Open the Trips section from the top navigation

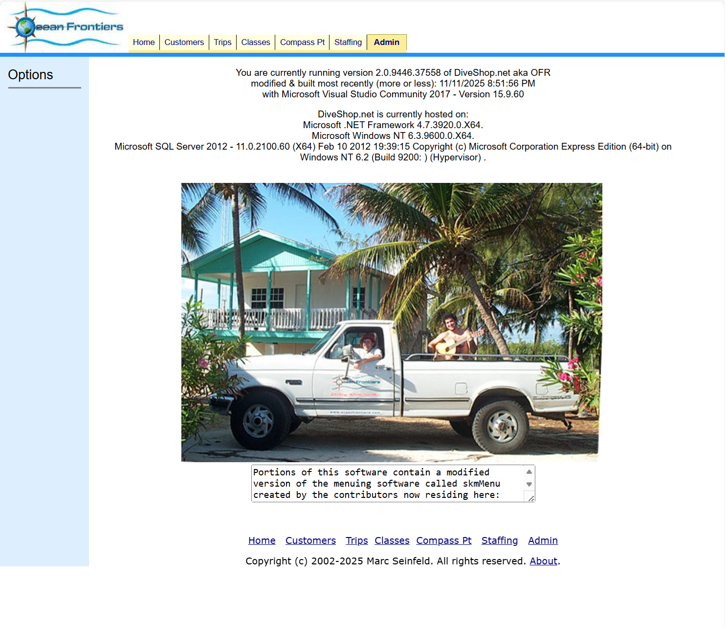coord(222,42)
